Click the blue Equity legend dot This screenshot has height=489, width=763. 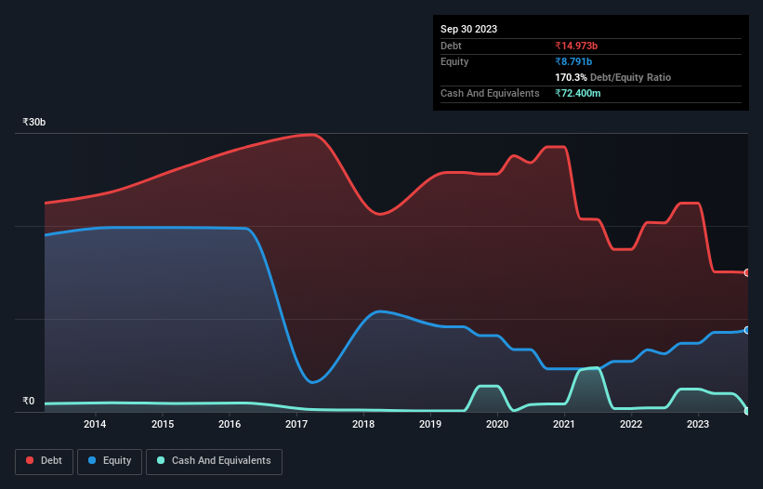click(x=92, y=460)
